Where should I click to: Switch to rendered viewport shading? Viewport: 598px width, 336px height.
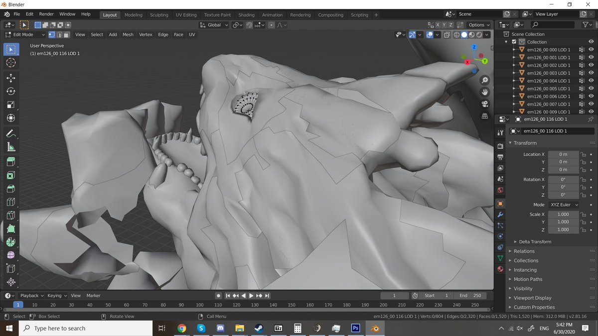click(479, 35)
